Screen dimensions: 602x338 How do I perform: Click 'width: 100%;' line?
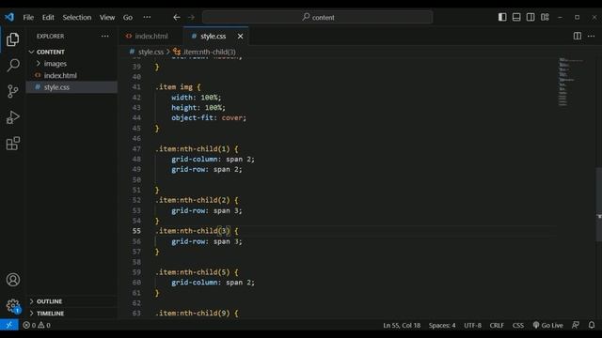[197, 98]
